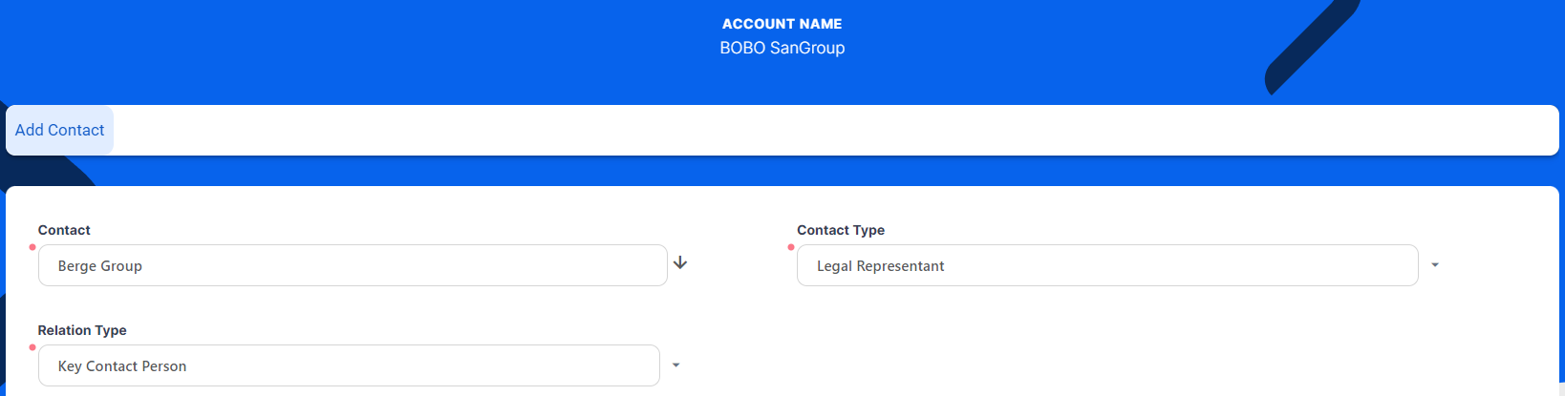Click the Contact field label
Screen dimensions: 1565x396
64,230
